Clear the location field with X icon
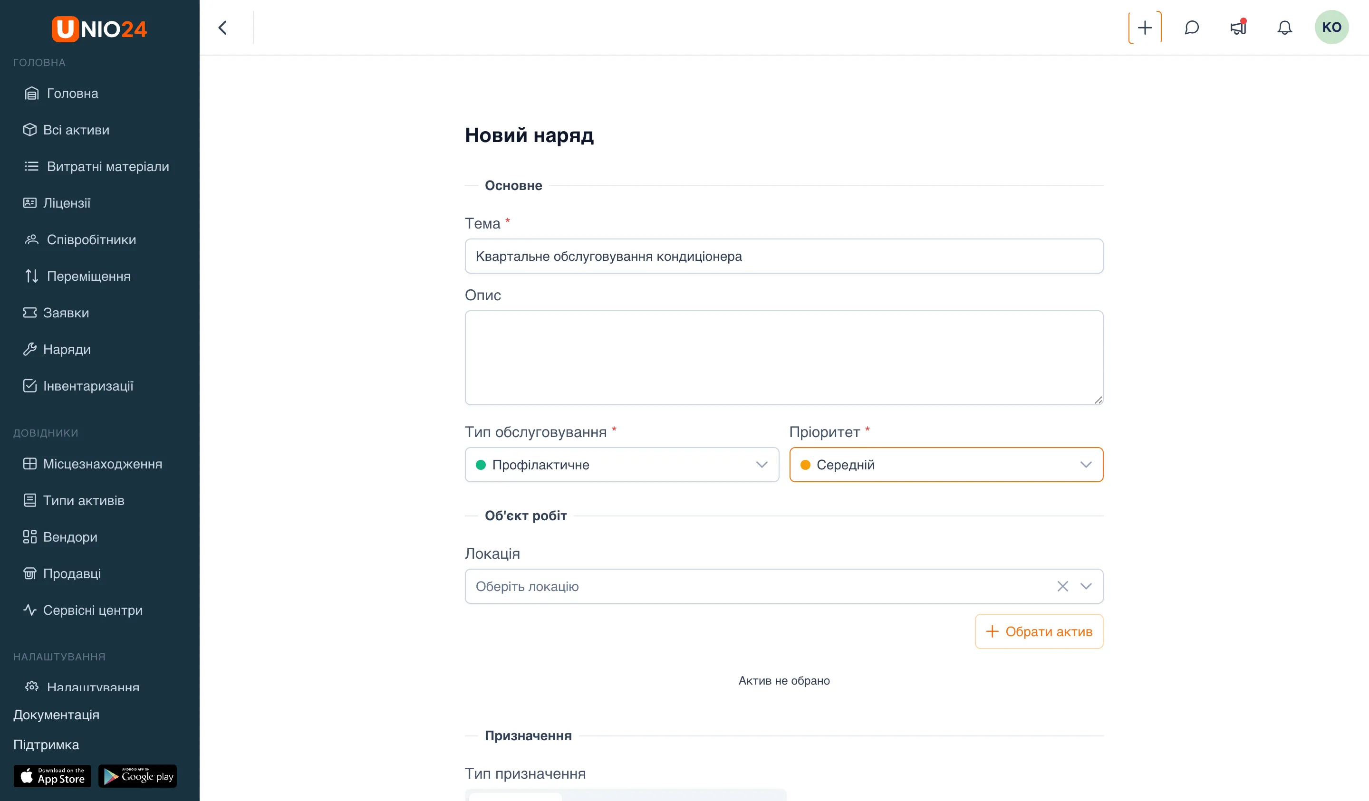The width and height of the screenshot is (1369, 801). pos(1062,586)
